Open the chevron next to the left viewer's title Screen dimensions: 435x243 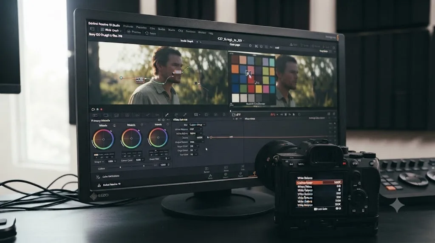click(x=201, y=42)
